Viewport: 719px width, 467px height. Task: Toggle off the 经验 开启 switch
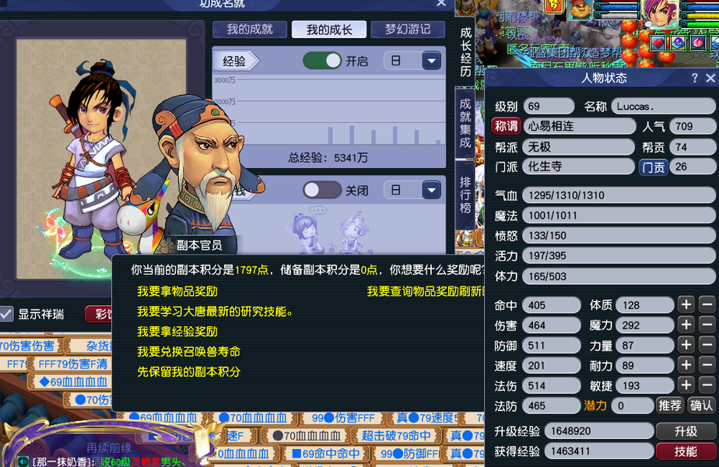[x=322, y=61]
